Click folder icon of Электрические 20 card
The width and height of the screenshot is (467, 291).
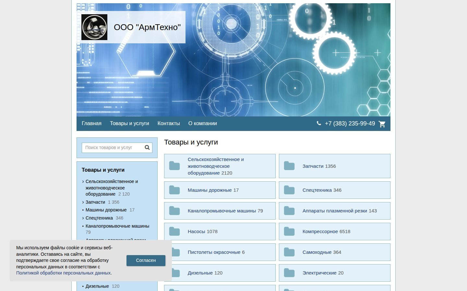pos(289,273)
